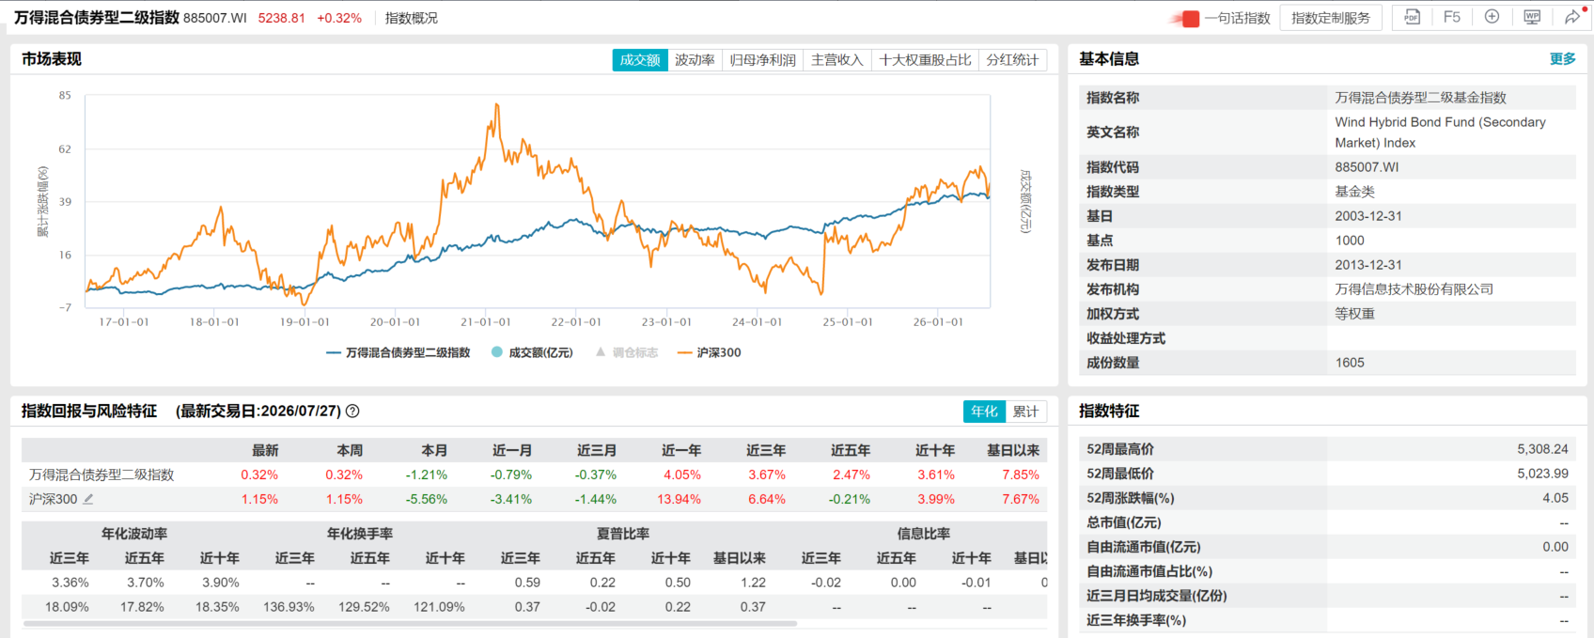Open the 分红统计 tab

tap(1012, 59)
